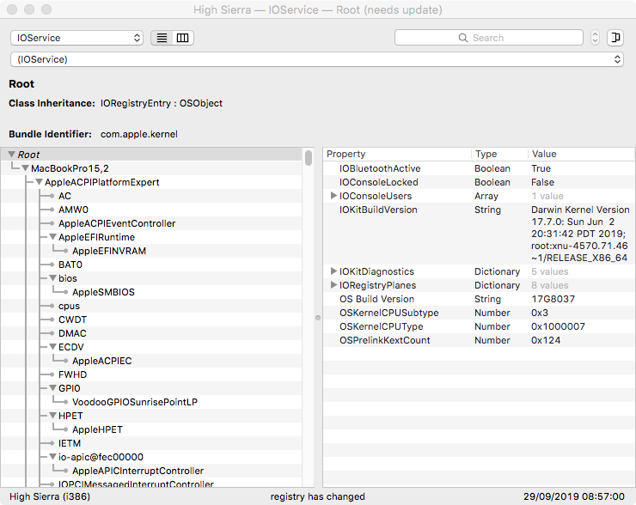Expand the IORegistryPlanes dictionary
This screenshot has height=505, width=636.
(333, 284)
